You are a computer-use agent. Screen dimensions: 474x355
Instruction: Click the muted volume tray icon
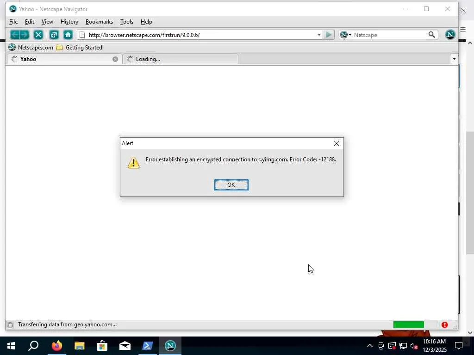pos(414,346)
